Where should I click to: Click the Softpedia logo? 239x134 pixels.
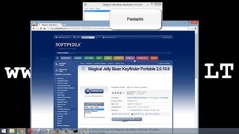click(x=68, y=45)
